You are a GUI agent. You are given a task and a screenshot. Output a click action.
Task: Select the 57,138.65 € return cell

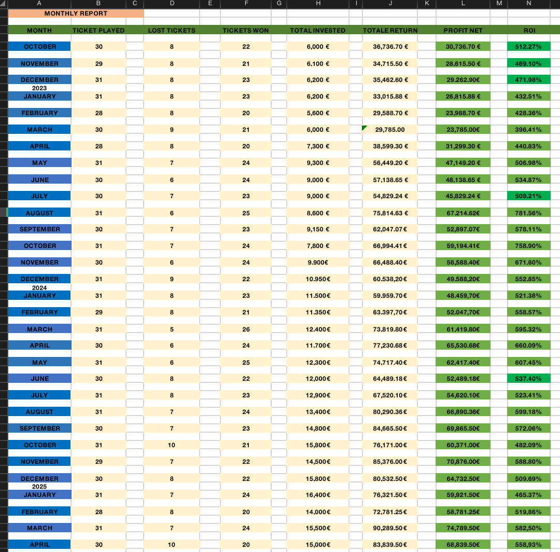tap(390, 180)
